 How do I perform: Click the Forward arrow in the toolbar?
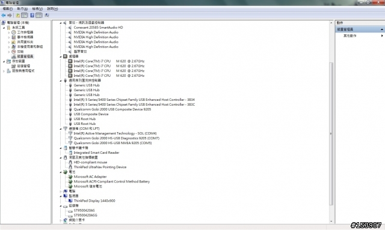[x=10, y=16]
